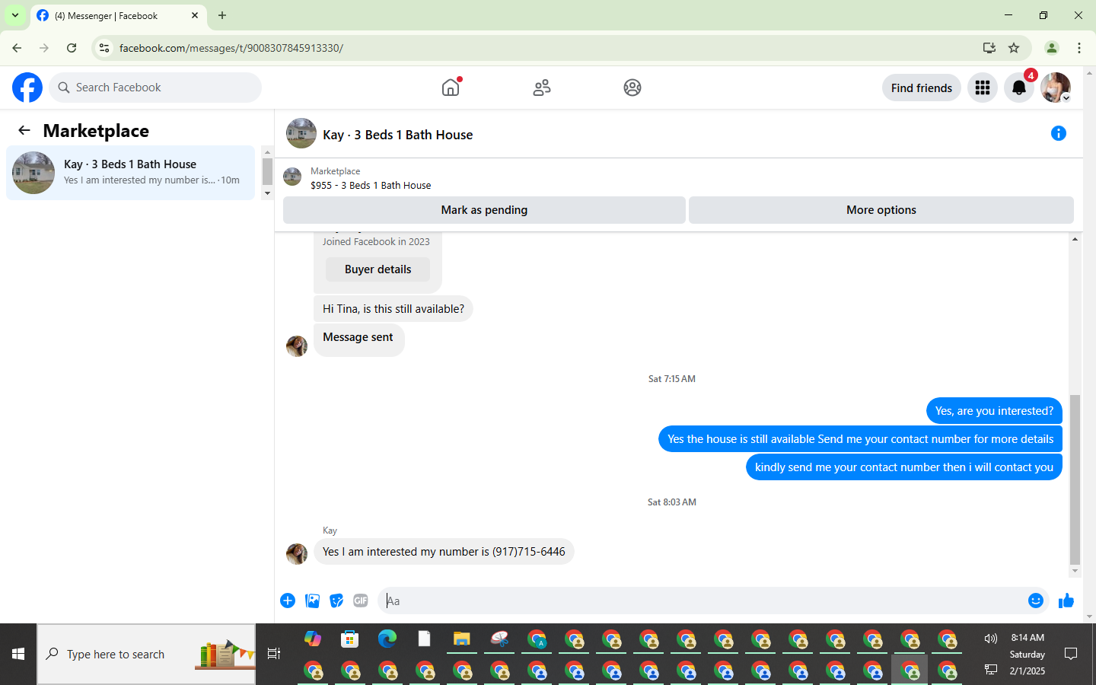
Task: Open site information icon in address bar
Action: coord(104,48)
